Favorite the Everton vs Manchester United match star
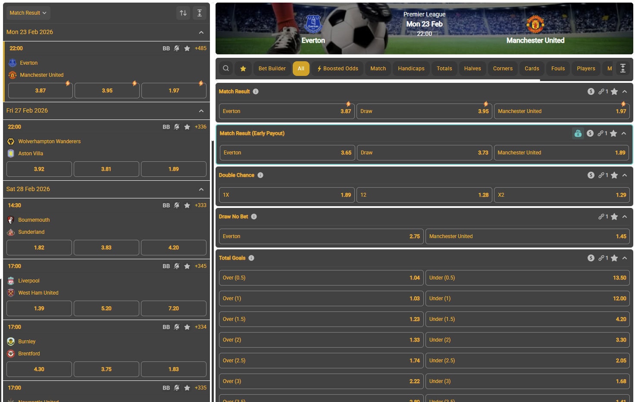The height and width of the screenshot is (402, 635). [x=187, y=48]
